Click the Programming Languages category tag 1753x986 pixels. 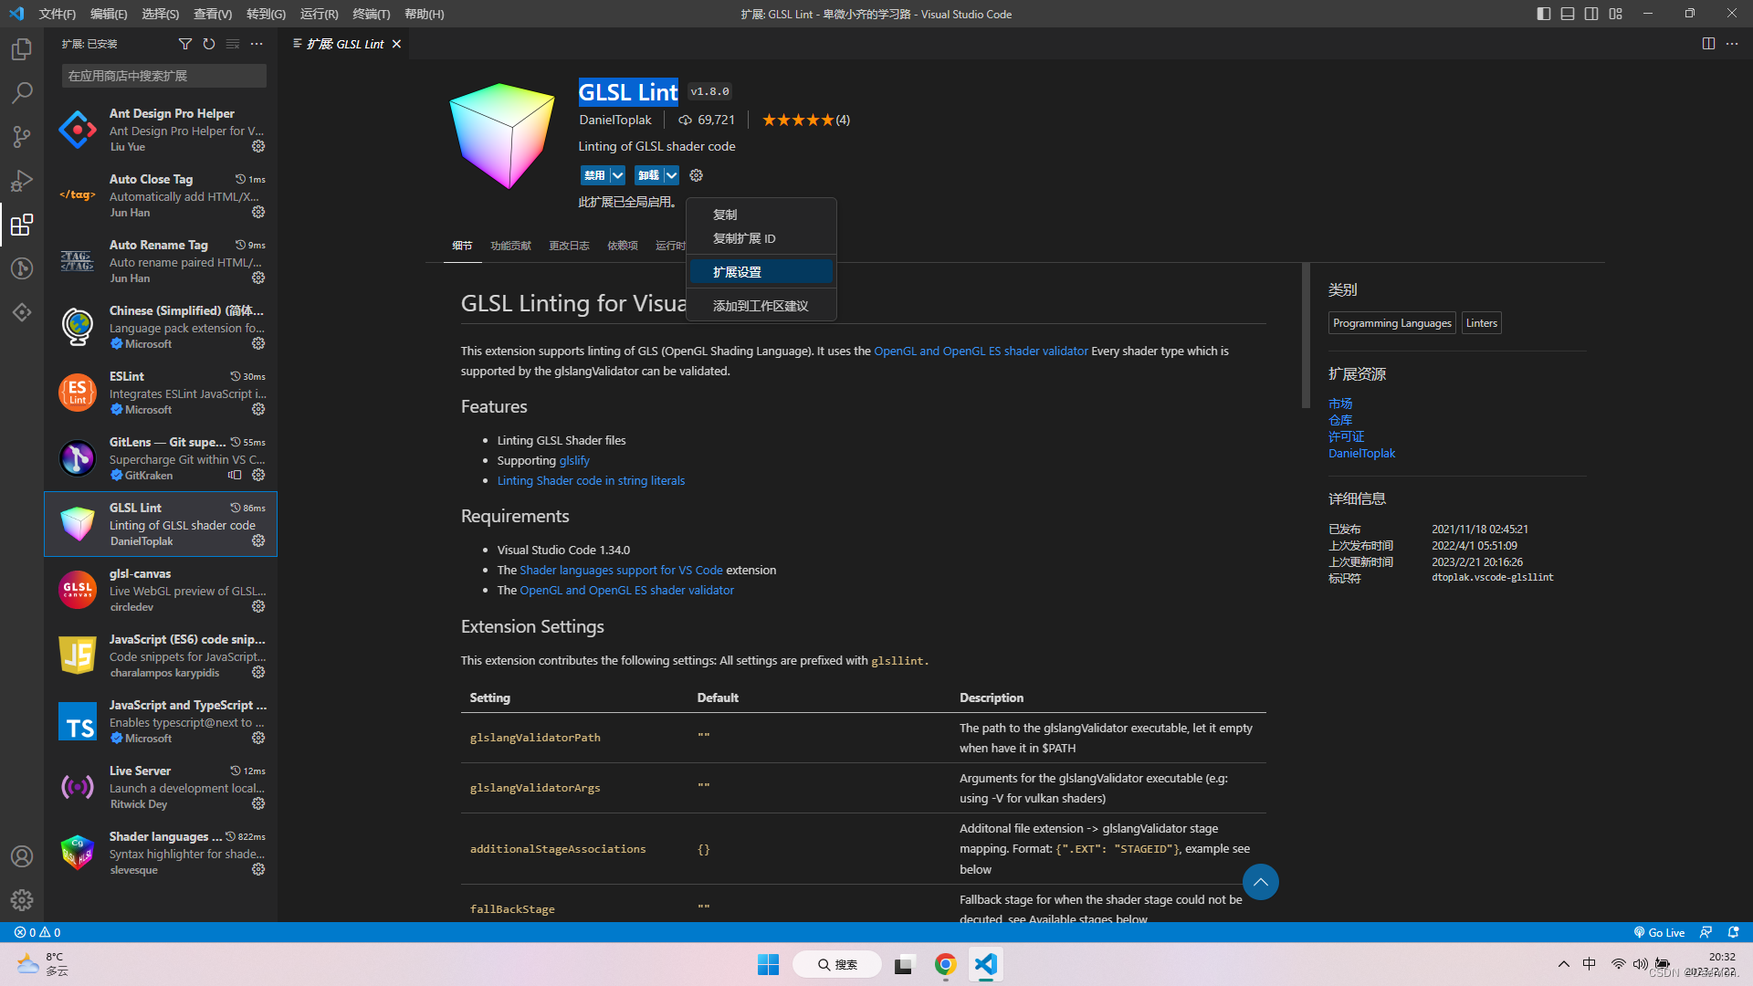tap(1391, 323)
